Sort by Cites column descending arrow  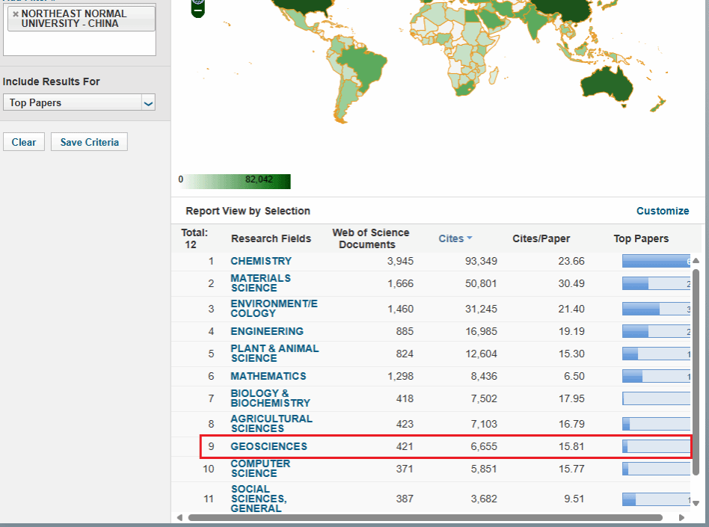point(470,238)
